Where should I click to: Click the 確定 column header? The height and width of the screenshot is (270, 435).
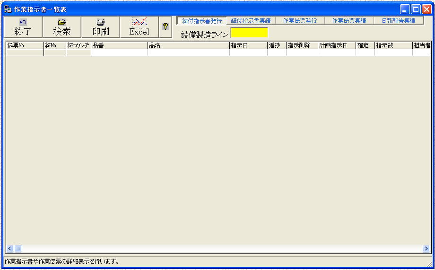click(365, 45)
